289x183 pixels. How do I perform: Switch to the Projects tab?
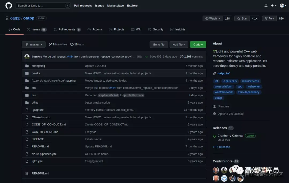point(116,29)
